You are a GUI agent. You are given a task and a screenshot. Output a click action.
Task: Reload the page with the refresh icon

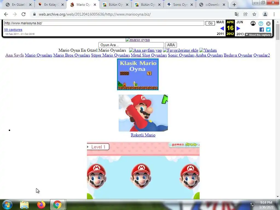(24, 14)
